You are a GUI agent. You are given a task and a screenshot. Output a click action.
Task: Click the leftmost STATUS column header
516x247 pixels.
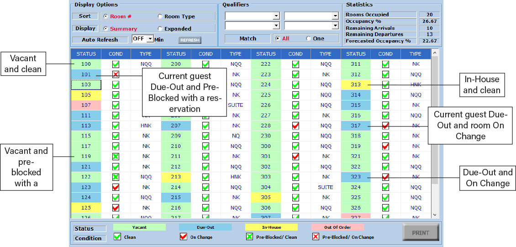click(x=86, y=54)
